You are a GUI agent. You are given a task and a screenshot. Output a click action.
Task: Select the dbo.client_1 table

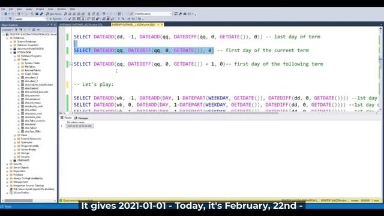[x=31, y=77]
